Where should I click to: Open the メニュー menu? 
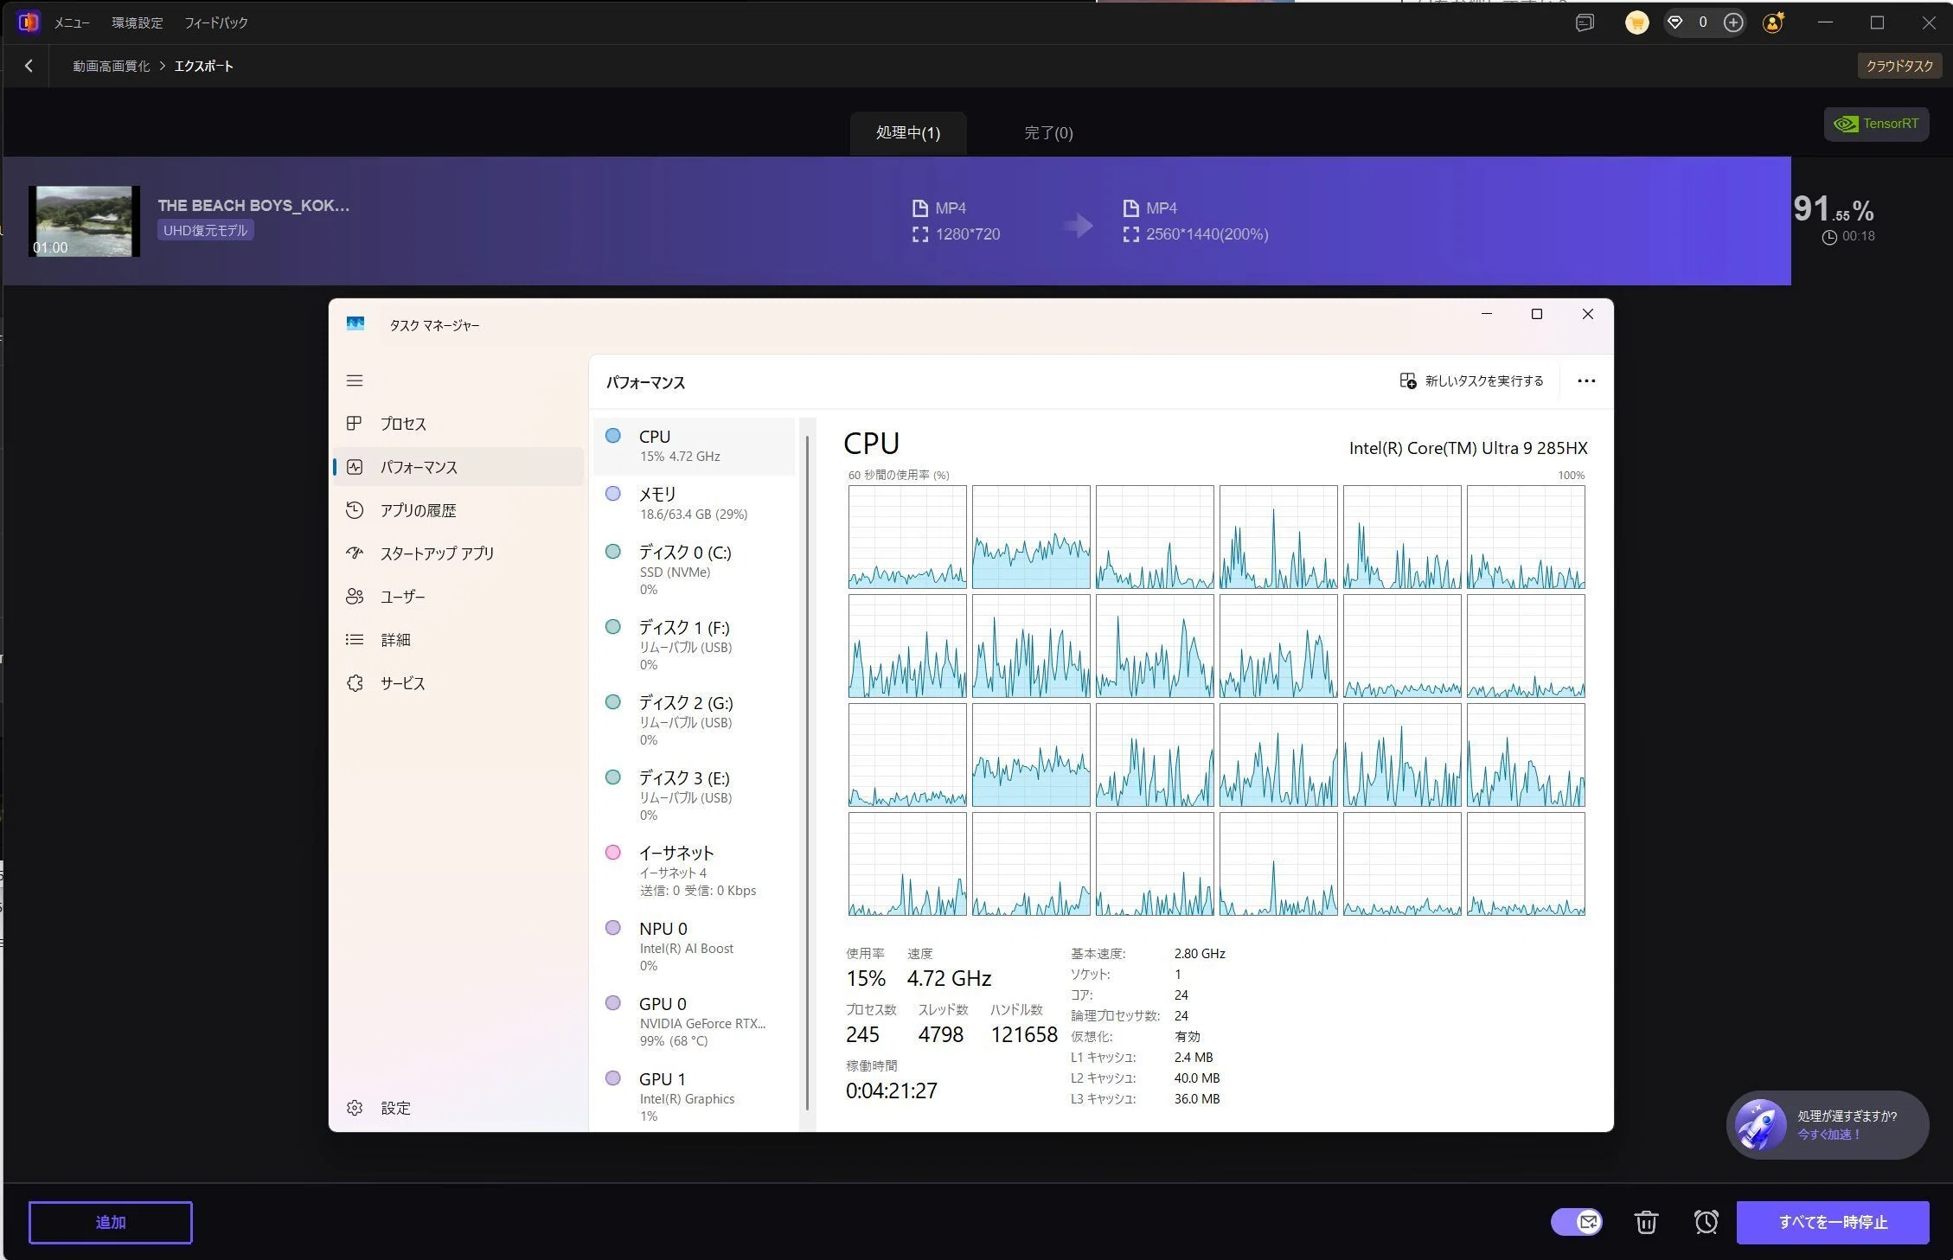(x=72, y=23)
